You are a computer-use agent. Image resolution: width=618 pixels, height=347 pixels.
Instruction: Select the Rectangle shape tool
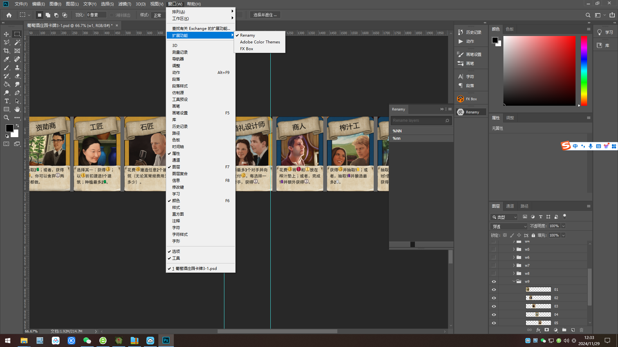(6, 109)
